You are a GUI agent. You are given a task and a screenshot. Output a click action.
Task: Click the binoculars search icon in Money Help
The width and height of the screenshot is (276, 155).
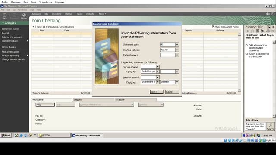[263, 31]
